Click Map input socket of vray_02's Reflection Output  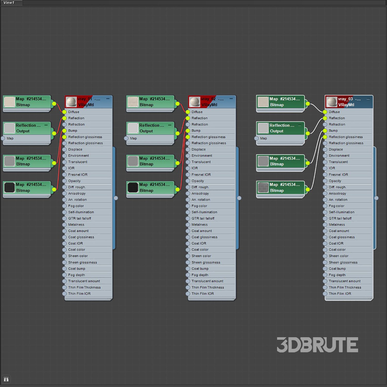(126, 139)
